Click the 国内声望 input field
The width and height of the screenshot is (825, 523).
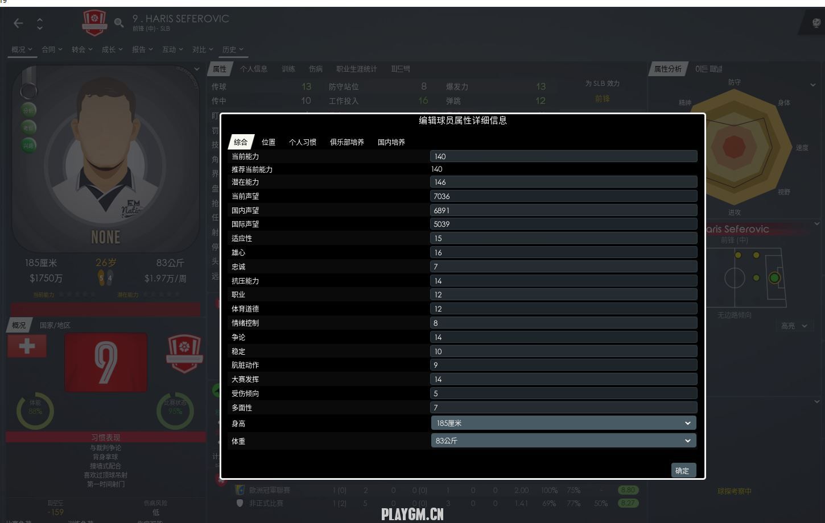(564, 210)
